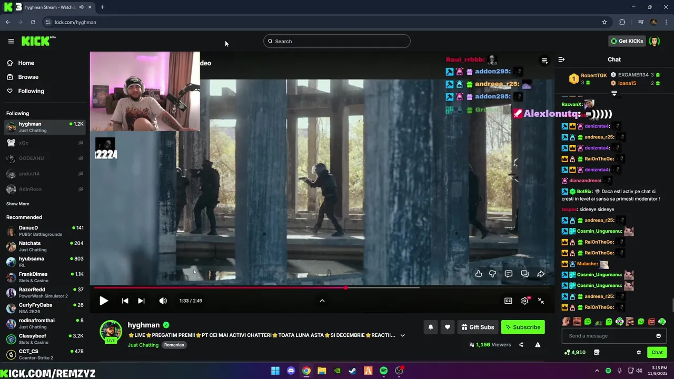Dislike the video with thumbs down
This screenshot has width=674, height=379.
(493, 274)
